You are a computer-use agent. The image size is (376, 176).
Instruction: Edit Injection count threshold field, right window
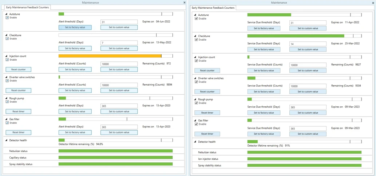[x=308, y=65]
